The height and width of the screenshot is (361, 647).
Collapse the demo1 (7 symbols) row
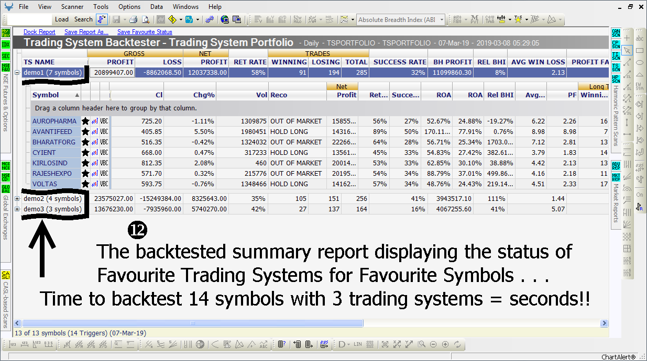pos(17,73)
